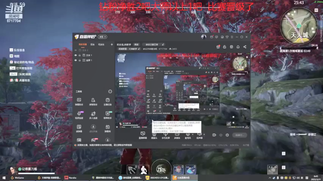Add a new scene with plus
The width and height of the screenshot is (323, 181).
[x=112, y=45]
